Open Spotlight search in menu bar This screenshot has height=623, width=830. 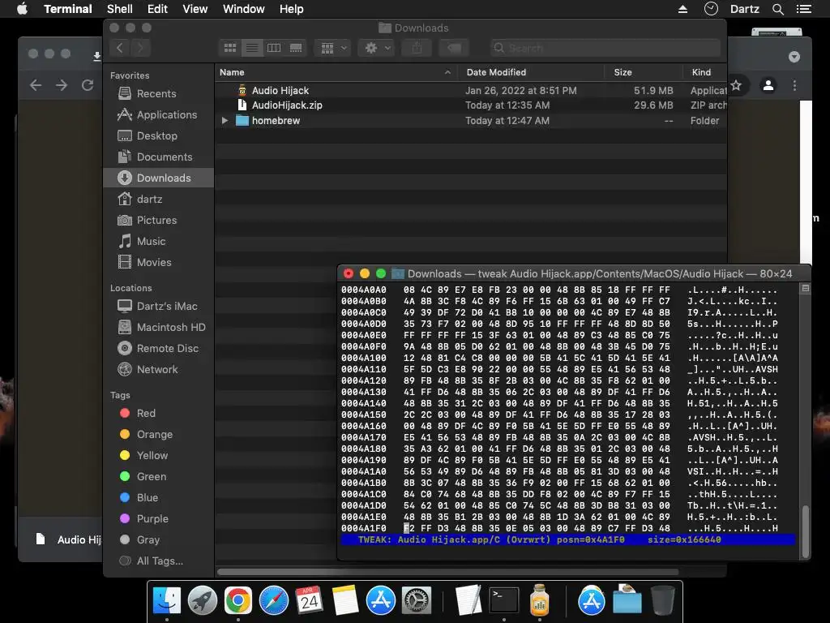(778, 9)
